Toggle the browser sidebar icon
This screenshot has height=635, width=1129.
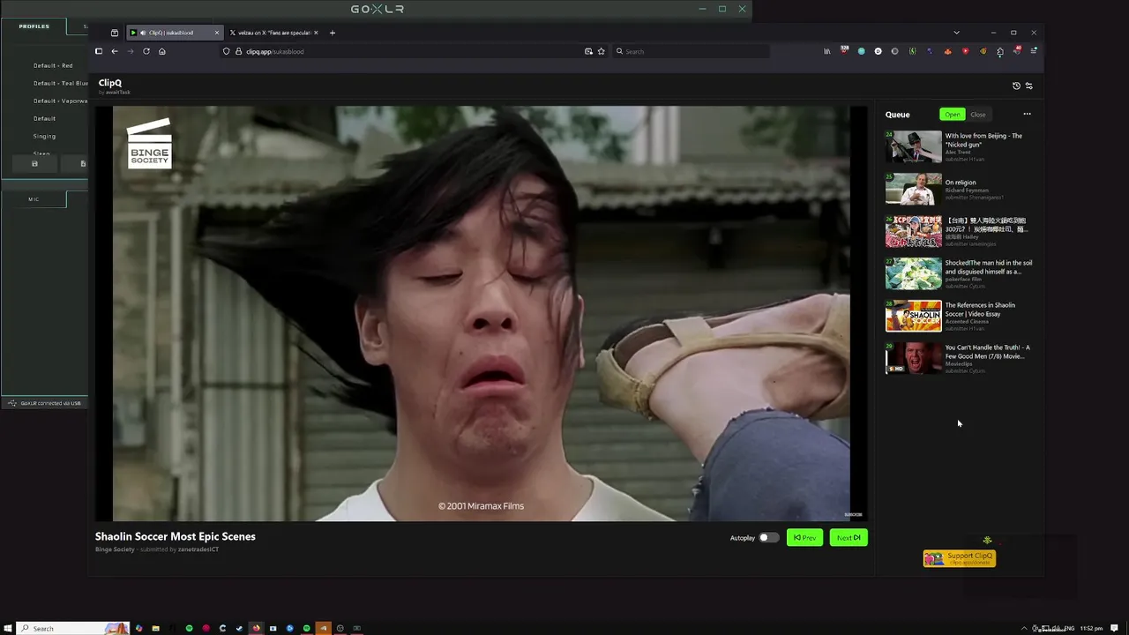[99, 51]
